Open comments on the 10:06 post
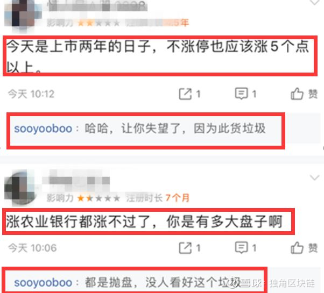The image size is (324, 293). (x=245, y=248)
